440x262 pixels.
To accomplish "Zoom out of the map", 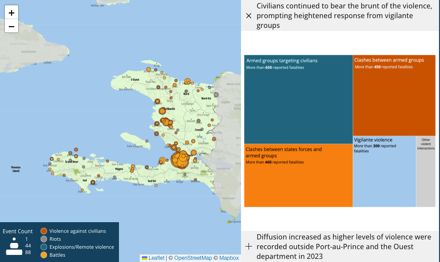I will tap(11, 27).
